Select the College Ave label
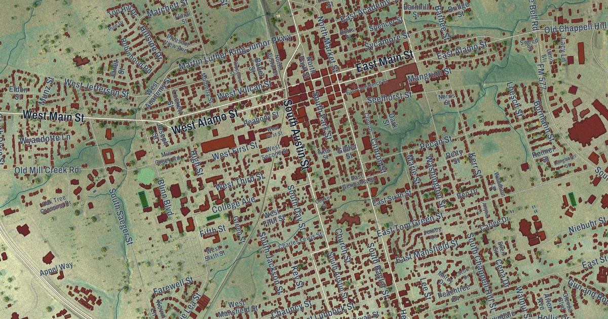 [x=234, y=205]
